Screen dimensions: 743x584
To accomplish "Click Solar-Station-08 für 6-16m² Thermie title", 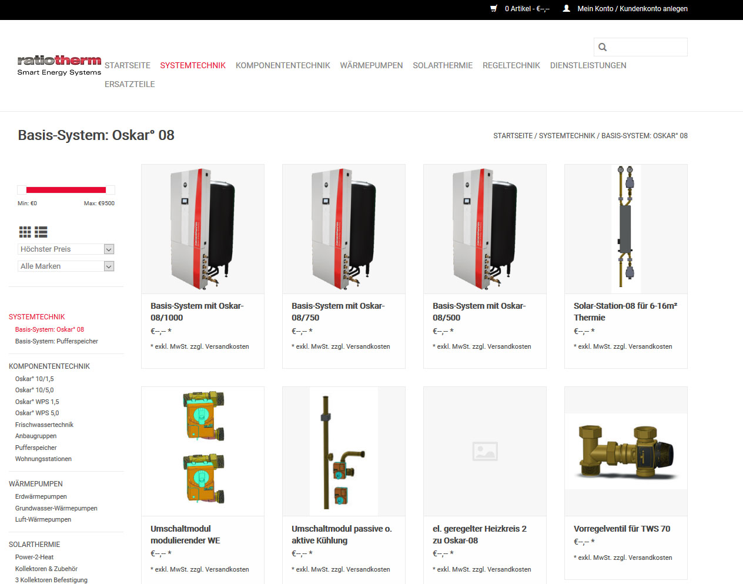I will [x=625, y=312].
